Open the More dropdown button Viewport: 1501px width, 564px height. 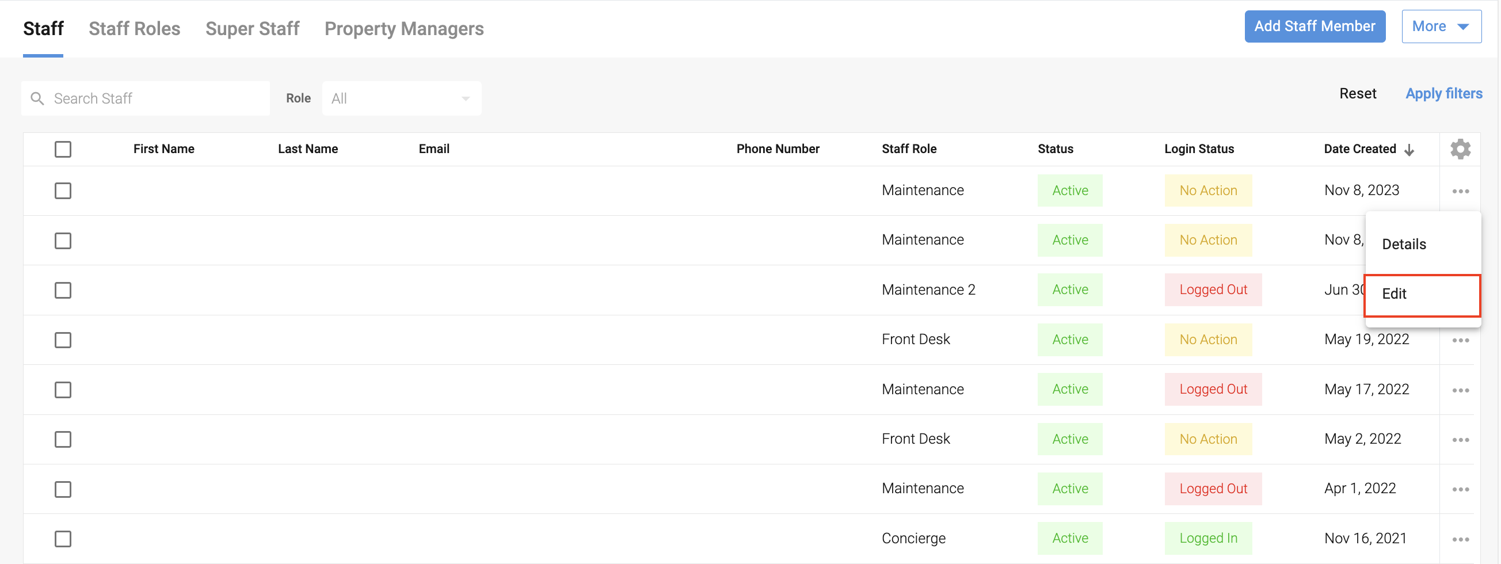pyautogui.click(x=1441, y=26)
